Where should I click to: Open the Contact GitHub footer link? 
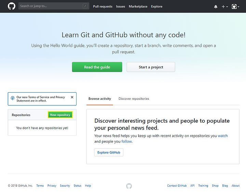pyautogui.click(x=177, y=186)
